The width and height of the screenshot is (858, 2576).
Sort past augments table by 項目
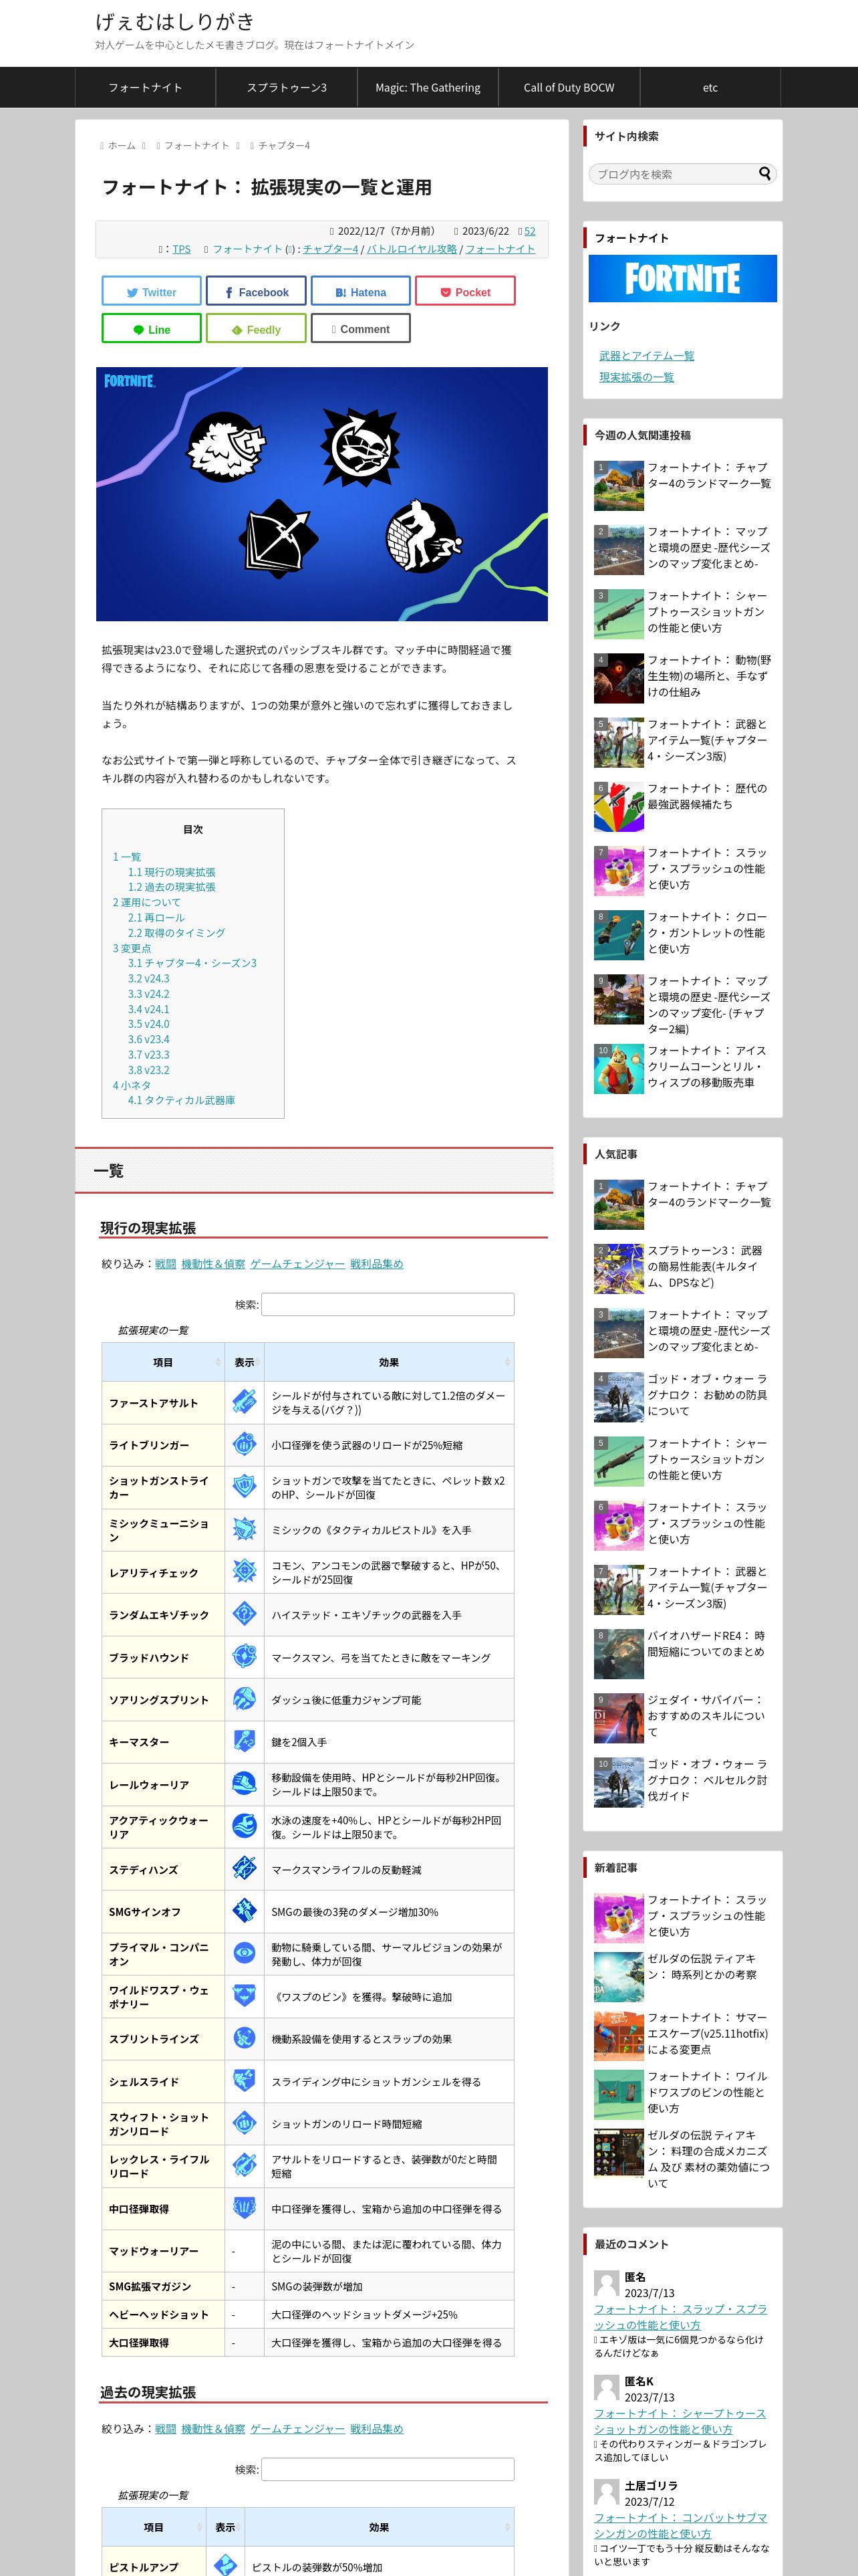[x=153, y=2527]
